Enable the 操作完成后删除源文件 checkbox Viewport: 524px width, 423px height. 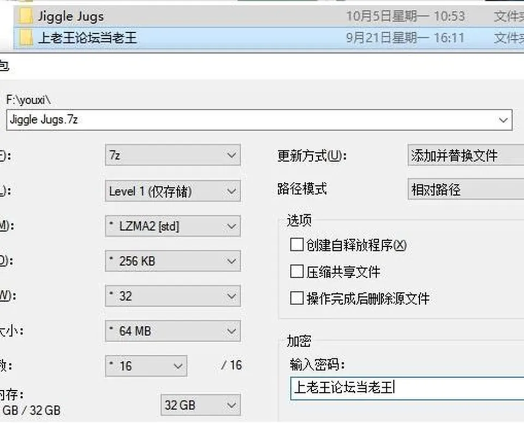[x=297, y=298]
